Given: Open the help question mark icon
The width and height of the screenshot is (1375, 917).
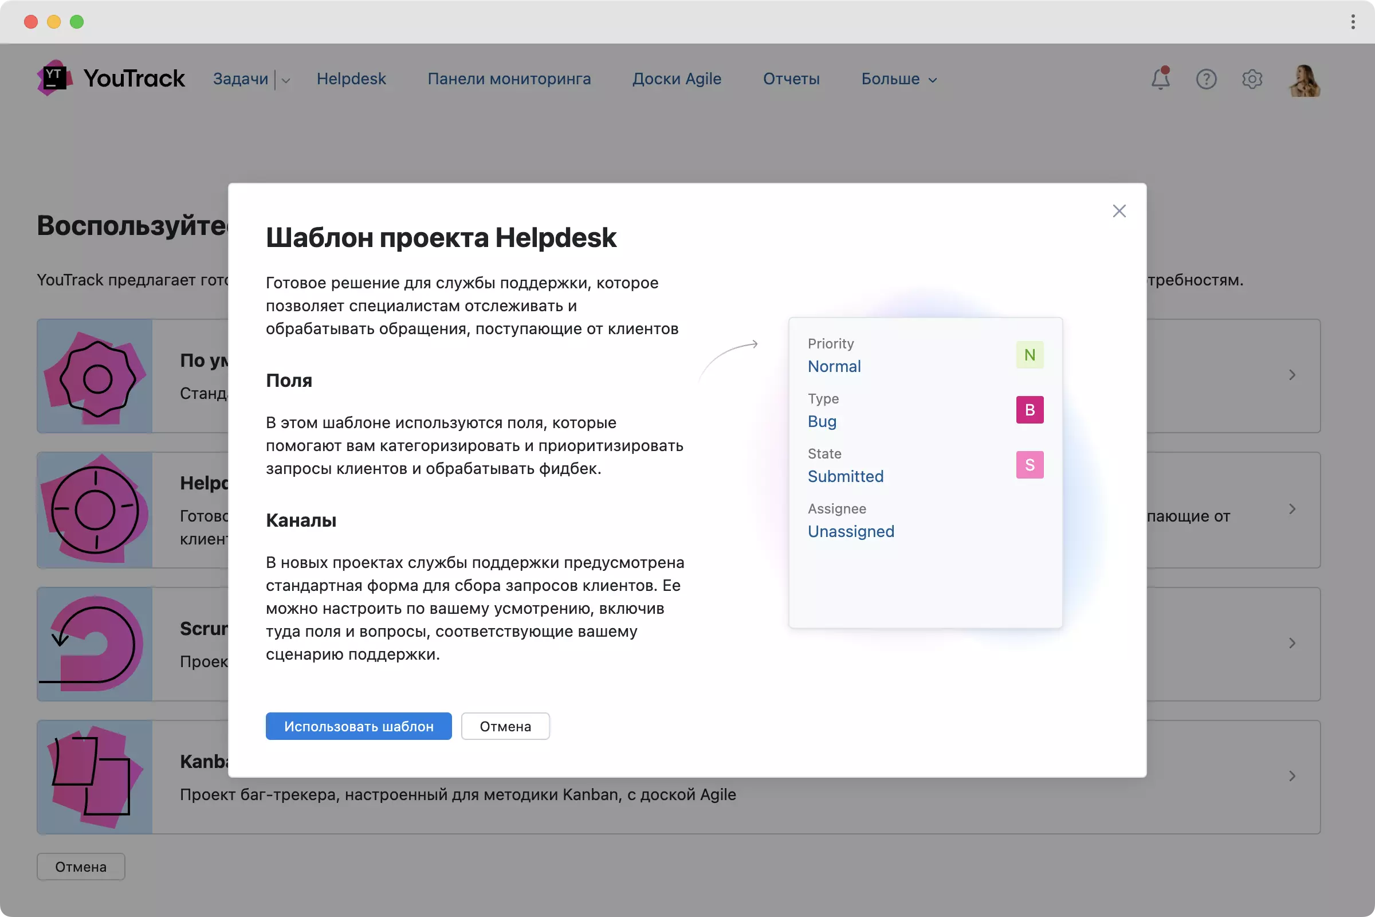Looking at the screenshot, I should point(1206,79).
